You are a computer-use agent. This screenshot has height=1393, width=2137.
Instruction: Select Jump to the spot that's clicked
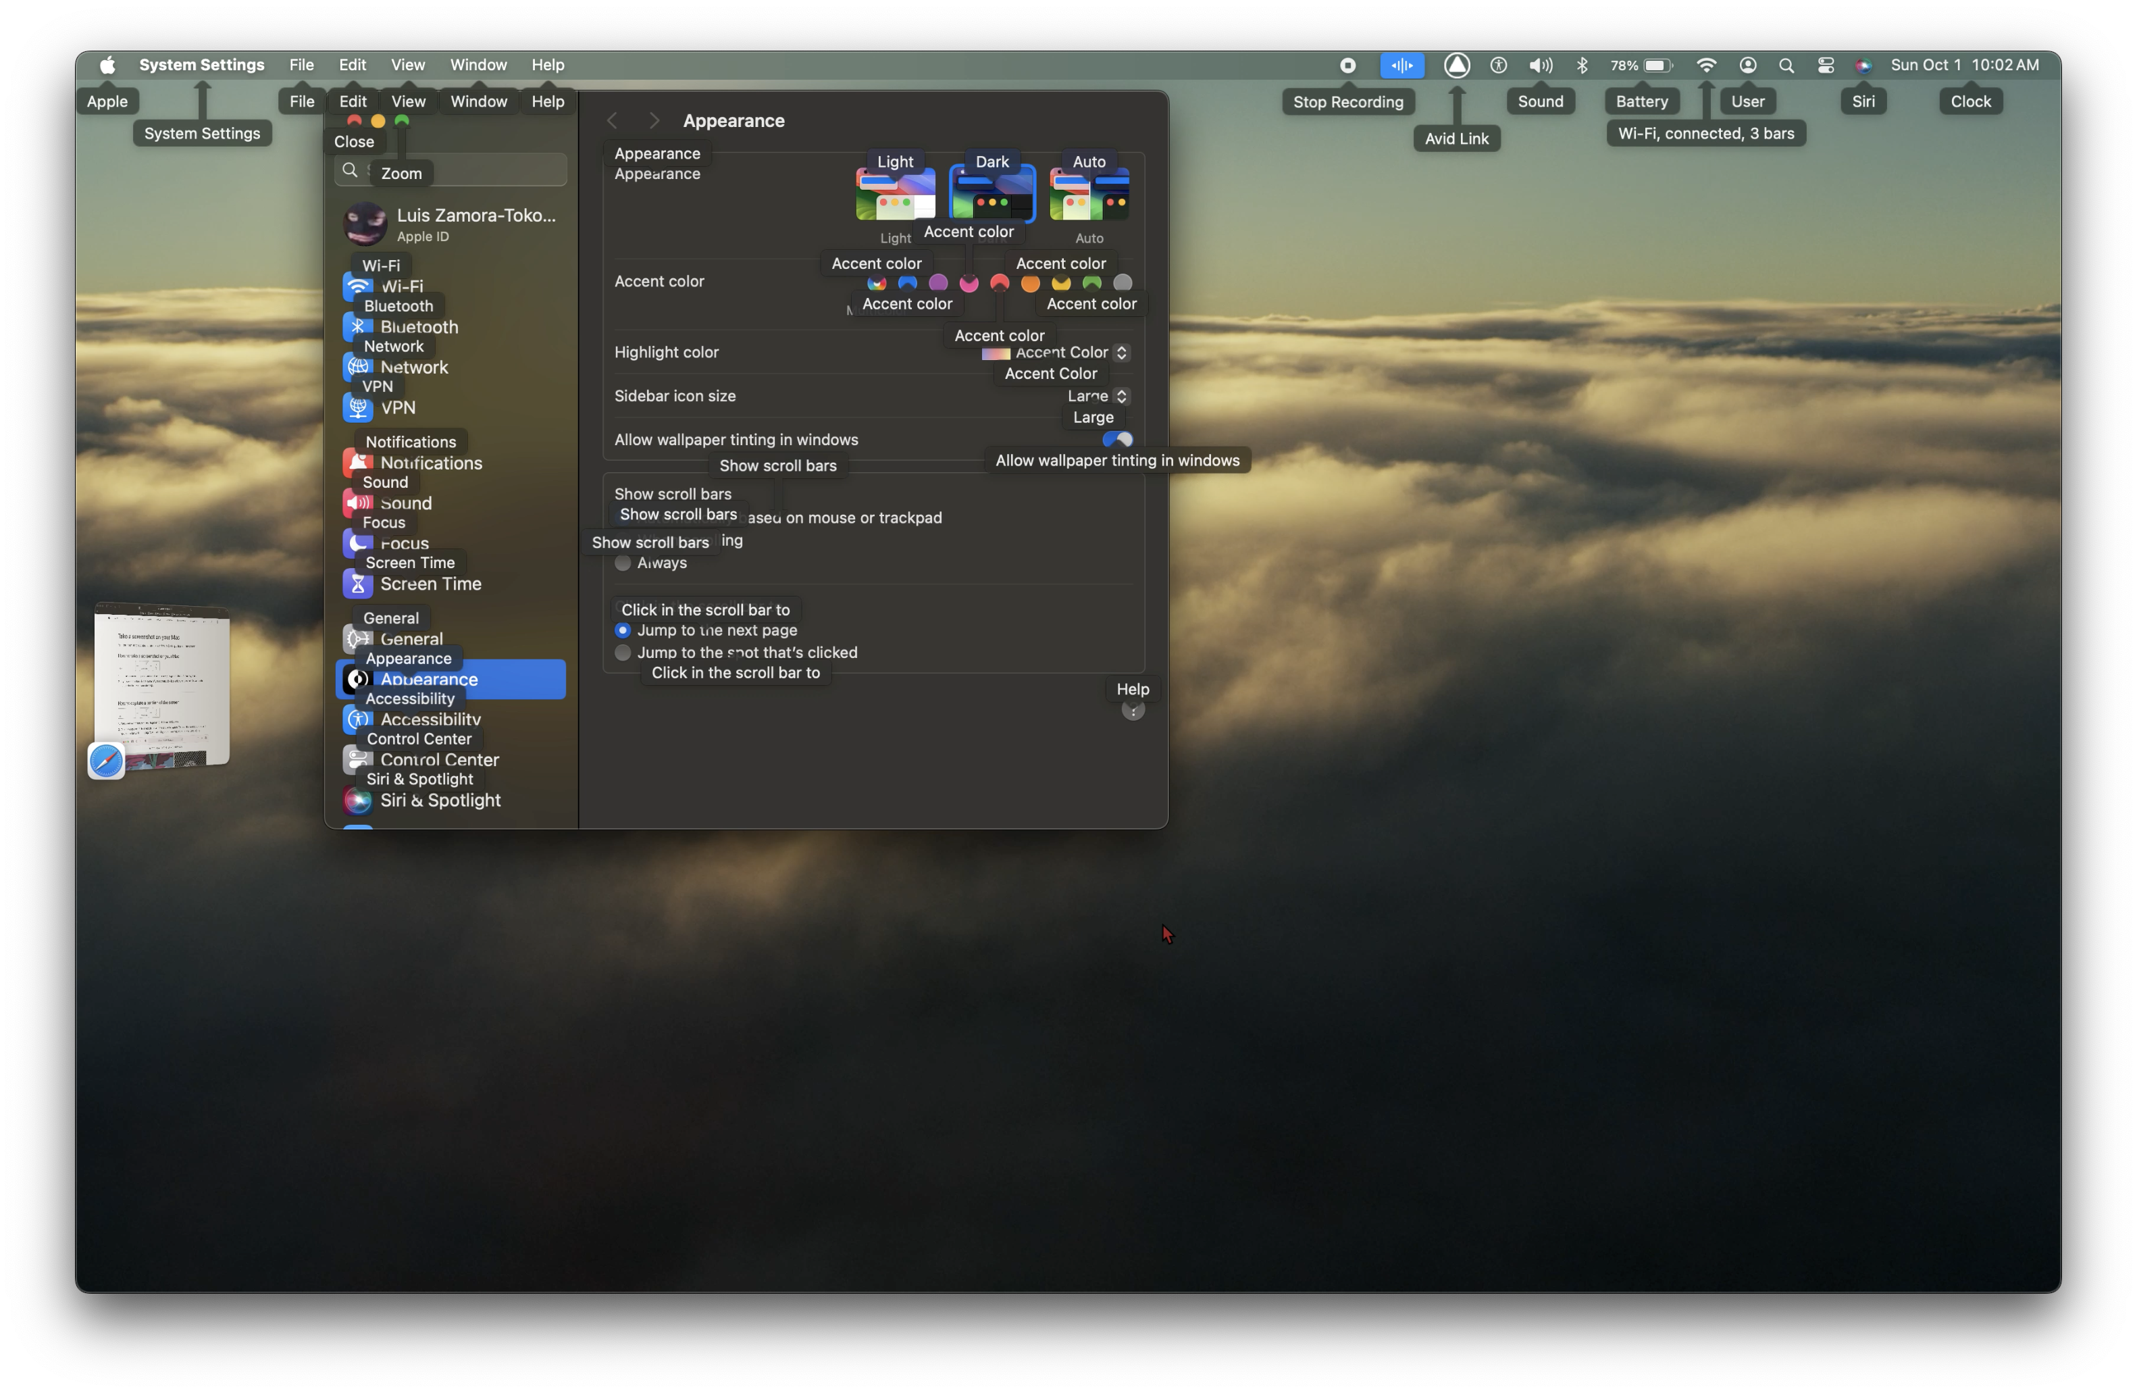[622, 653]
